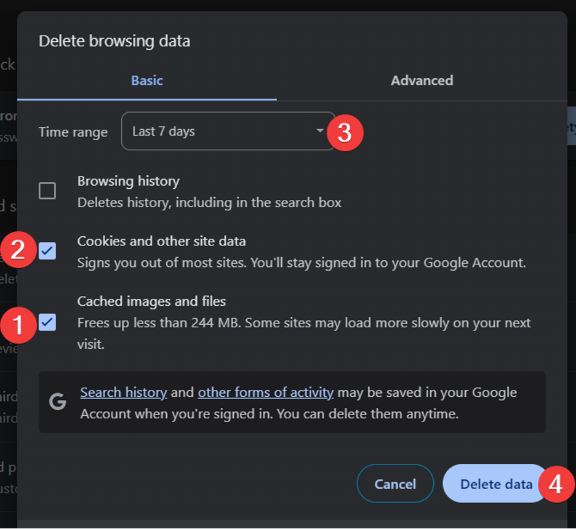Screen dimensions: 576x529
Task: Switch to the Advanced tab
Action: point(422,81)
